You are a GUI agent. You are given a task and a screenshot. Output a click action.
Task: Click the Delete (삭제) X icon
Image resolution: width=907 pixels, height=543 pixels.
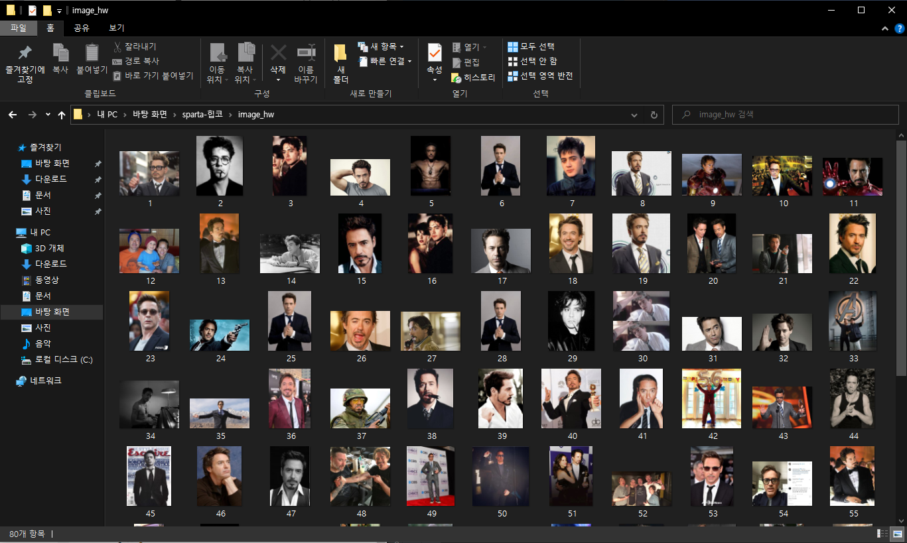(278, 53)
